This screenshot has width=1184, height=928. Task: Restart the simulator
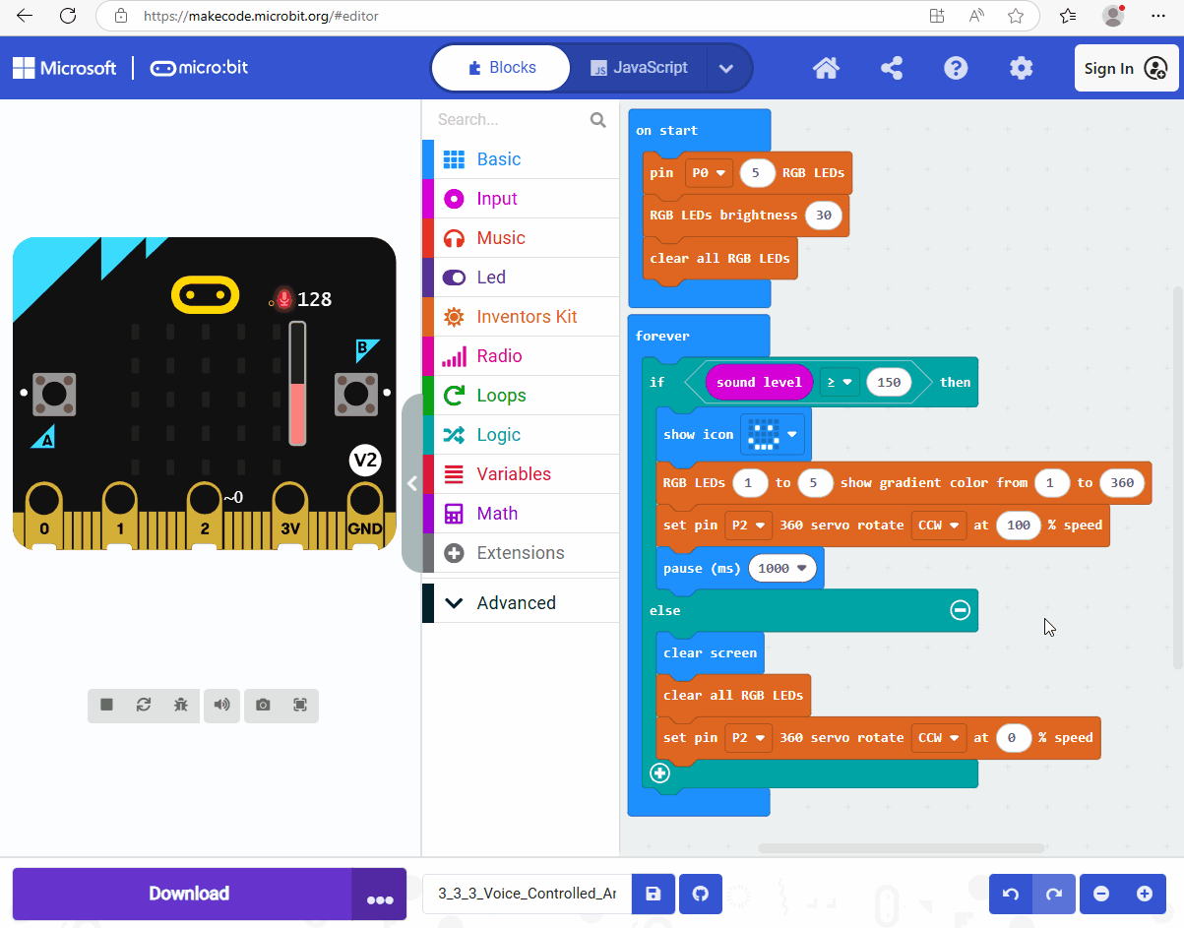point(144,705)
